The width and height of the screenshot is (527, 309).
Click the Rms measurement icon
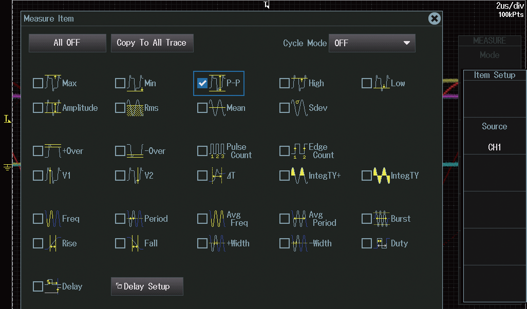point(135,108)
